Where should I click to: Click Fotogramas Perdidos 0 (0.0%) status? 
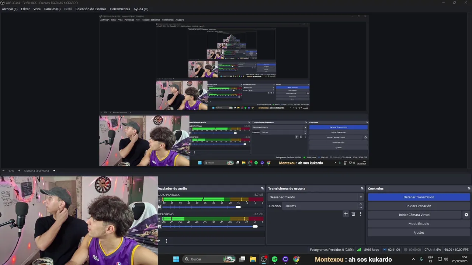332,250
